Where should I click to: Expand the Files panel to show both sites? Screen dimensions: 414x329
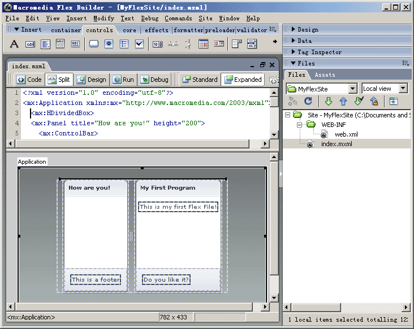pos(394,101)
